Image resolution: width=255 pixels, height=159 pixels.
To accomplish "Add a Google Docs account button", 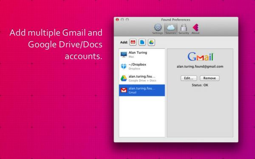I will click(x=142, y=42).
